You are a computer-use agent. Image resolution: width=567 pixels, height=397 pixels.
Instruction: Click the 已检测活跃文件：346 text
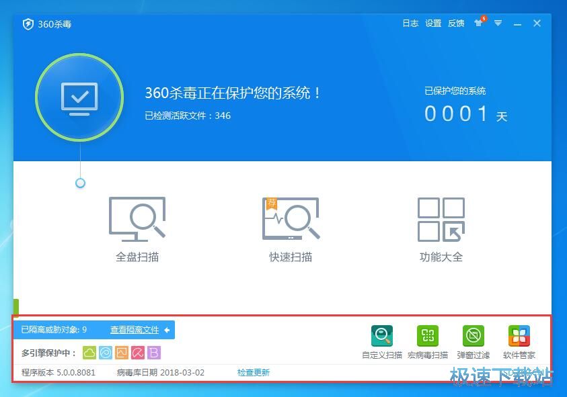point(188,116)
